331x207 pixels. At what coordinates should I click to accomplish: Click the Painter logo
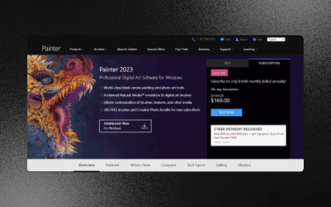pyautogui.click(x=51, y=48)
